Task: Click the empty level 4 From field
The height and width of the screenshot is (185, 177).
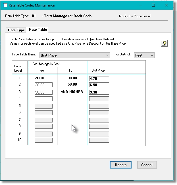Action: tap(43, 99)
